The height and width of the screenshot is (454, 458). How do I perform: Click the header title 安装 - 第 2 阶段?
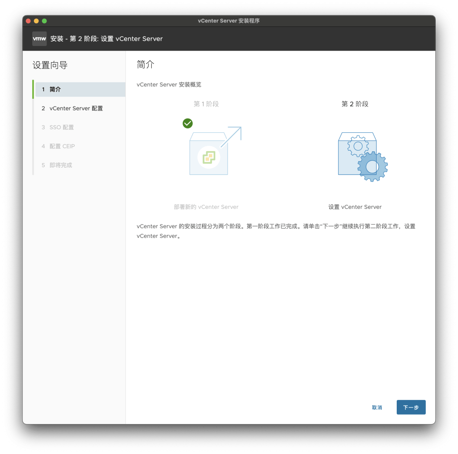(106, 38)
